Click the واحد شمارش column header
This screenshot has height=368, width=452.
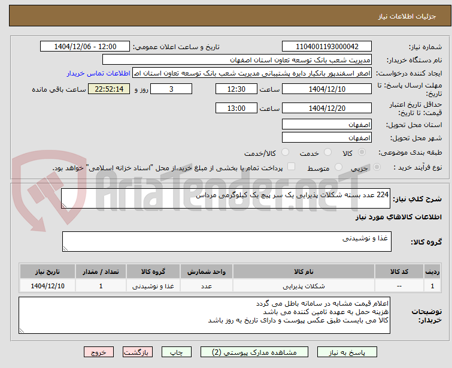point(207,272)
